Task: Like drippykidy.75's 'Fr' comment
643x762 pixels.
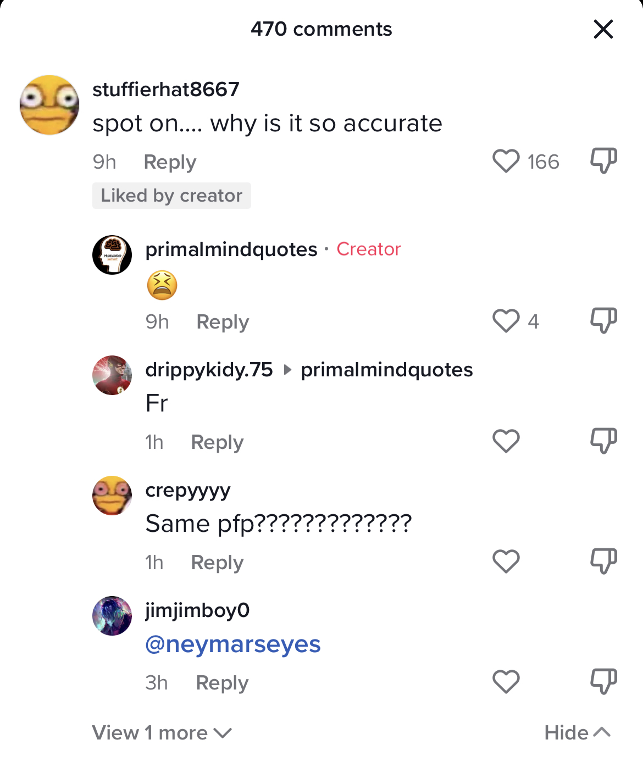Action: (x=506, y=441)
